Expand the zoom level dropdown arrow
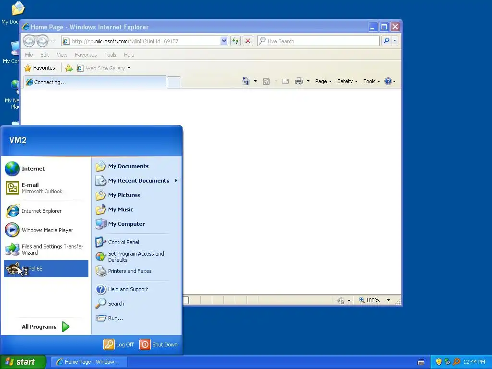The width and height of the screenshot is (492, 369). point(388,300)
